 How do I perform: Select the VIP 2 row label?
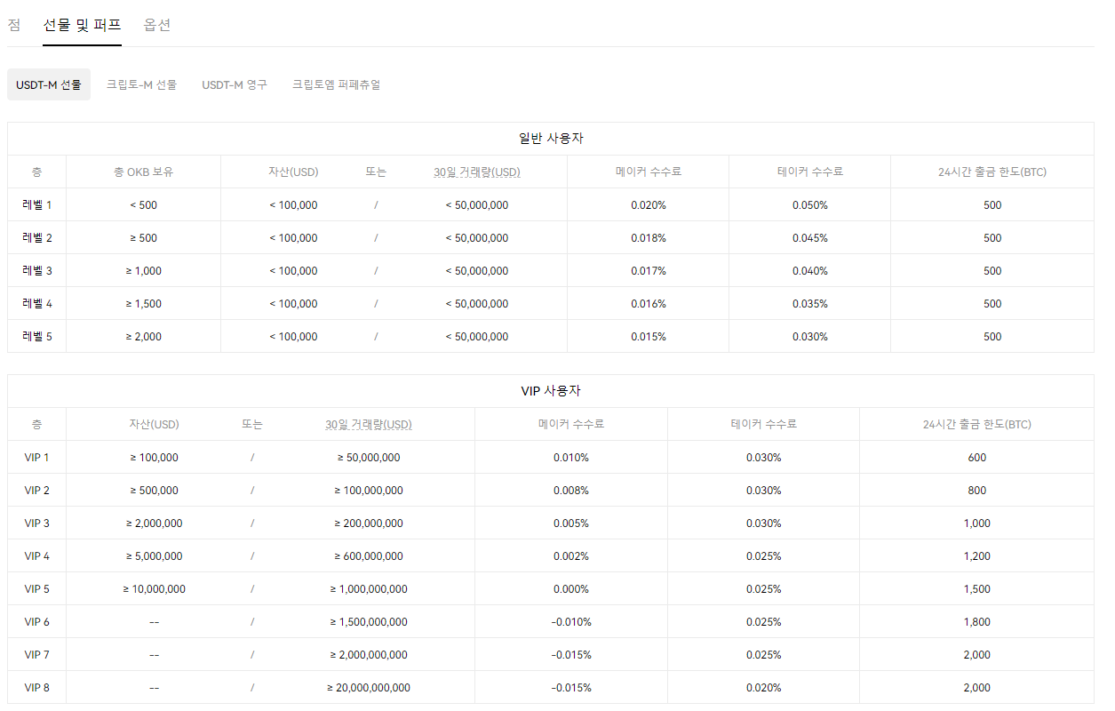[37, 491]
